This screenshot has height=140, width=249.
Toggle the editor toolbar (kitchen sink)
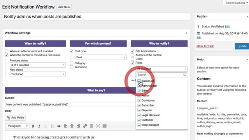click(x=105, y=126)
